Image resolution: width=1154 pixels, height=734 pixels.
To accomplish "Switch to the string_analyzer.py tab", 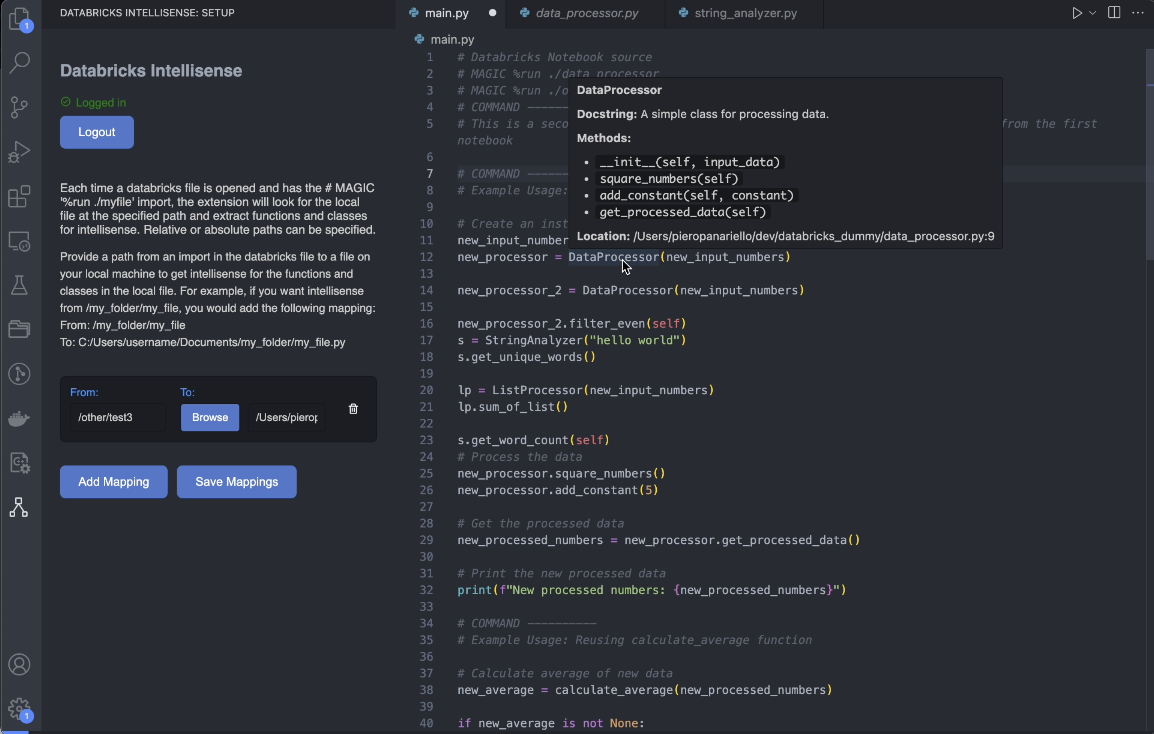I will pyautogui.click(x=745, y=14).
